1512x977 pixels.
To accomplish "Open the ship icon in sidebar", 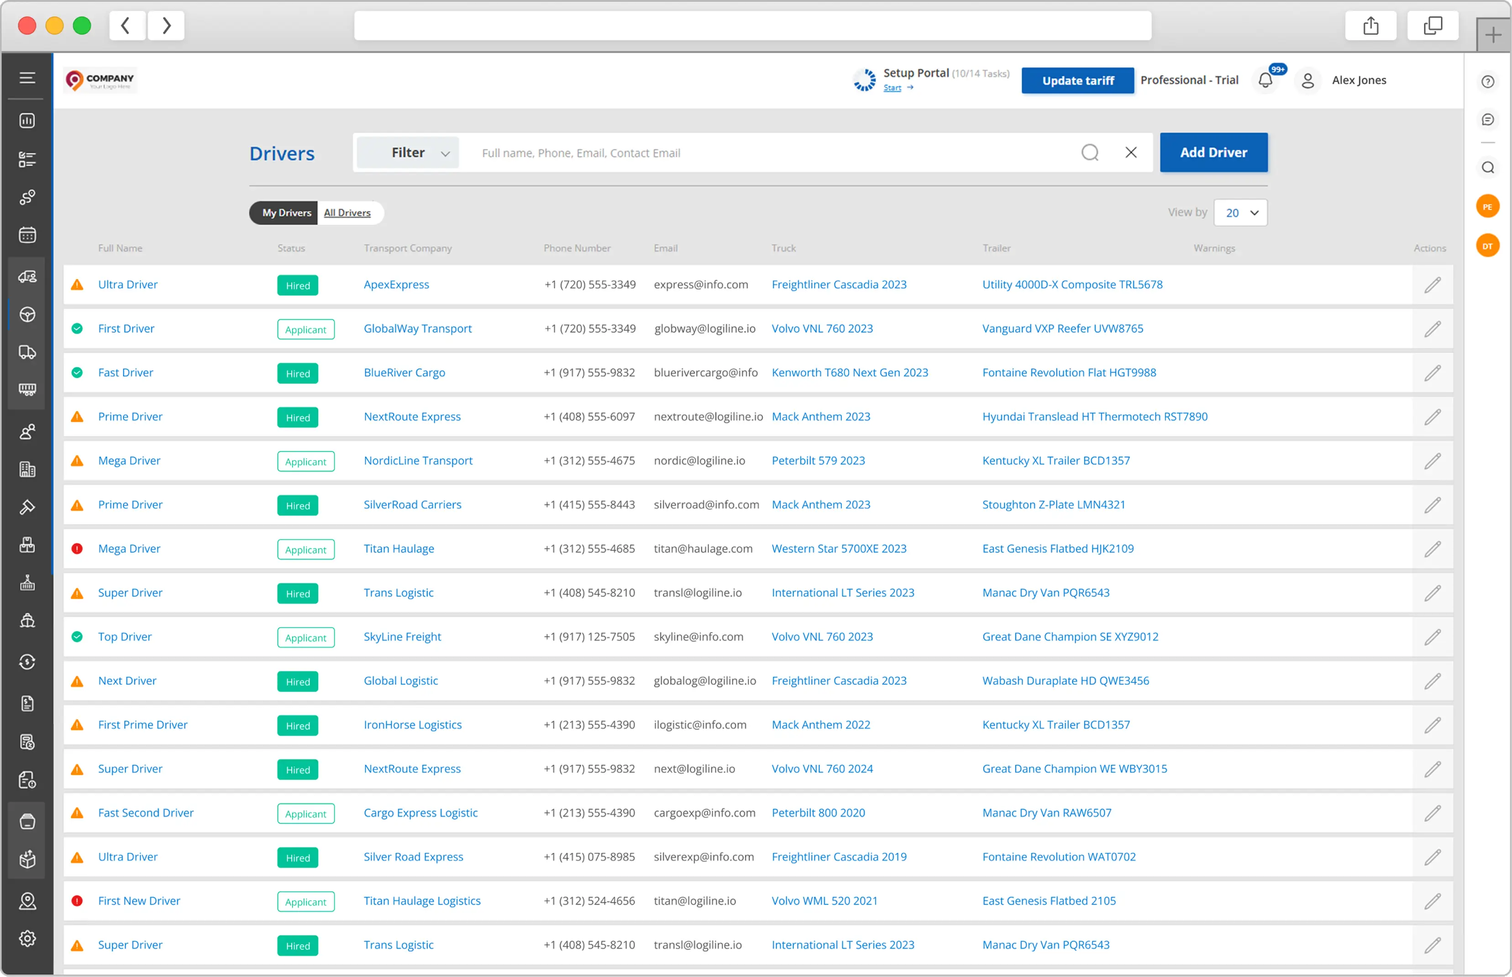I will [x=26, y=620].
